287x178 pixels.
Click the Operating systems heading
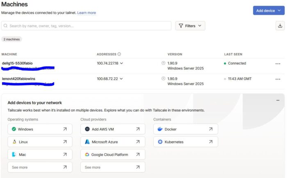pos(23,119)
